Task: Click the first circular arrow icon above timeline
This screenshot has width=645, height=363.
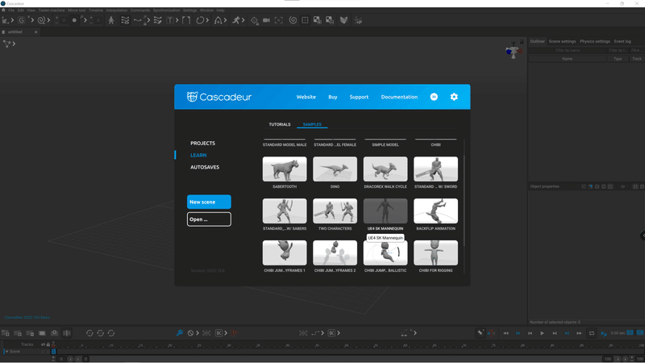Action: [x=89, y=333]
